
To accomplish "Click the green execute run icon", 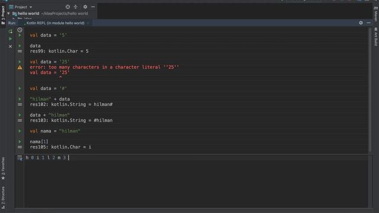I will tap(11, 39).
